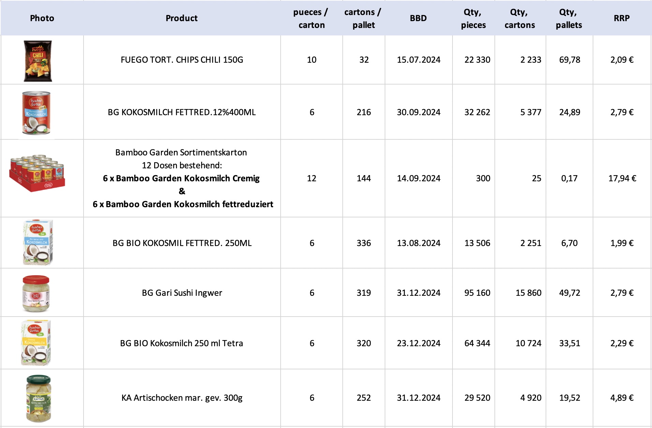Click pallets value 19,52
Viewport: 652px width, 428px height.
569,398
